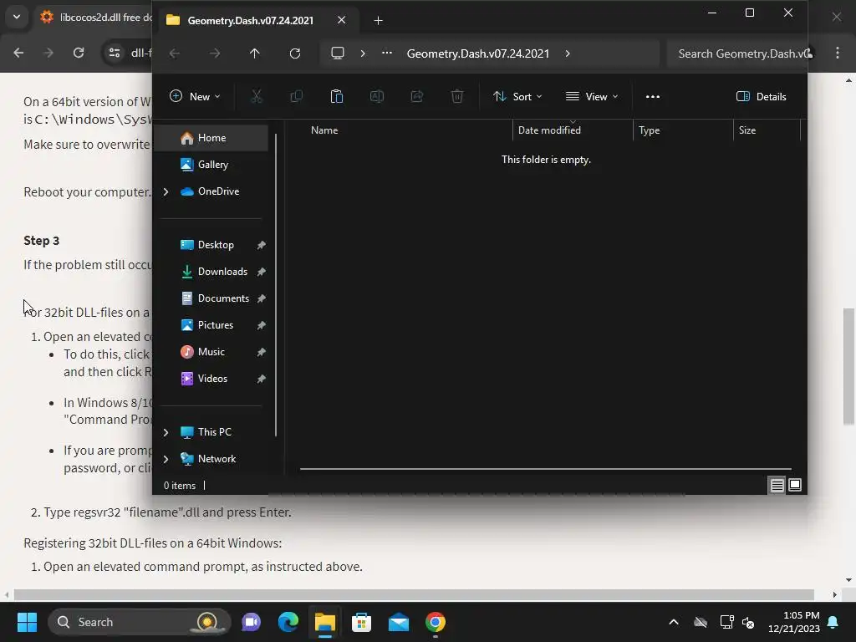Open Microsoft Edge from taskbar
The width and height of the screenshot is (856, 642).
[288, 622]
